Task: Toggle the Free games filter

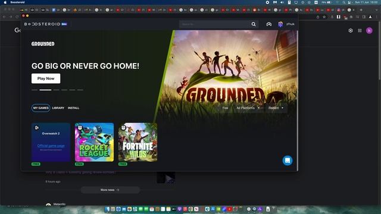Action: click(225, 108)
